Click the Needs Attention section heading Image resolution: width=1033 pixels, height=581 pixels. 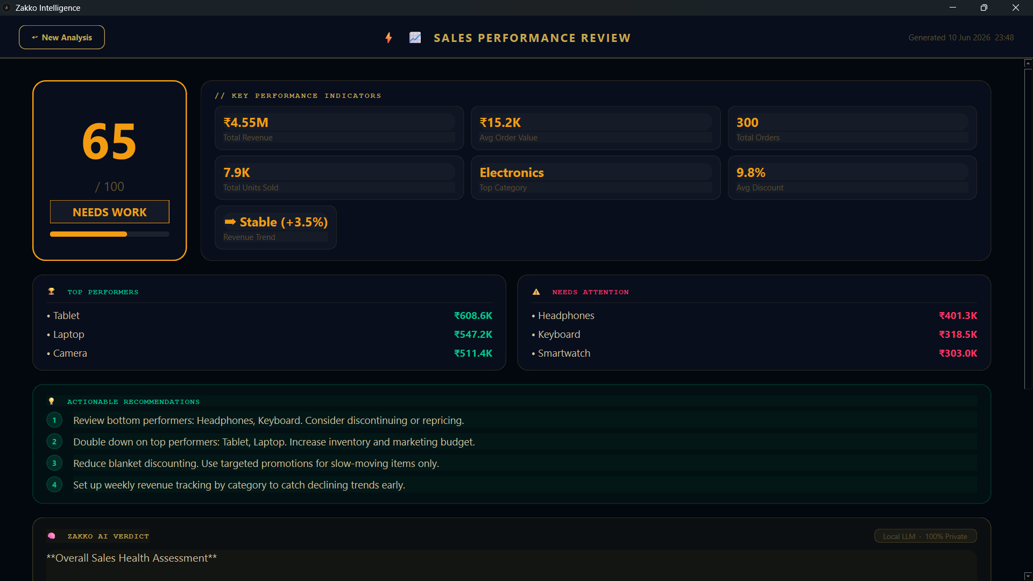coord(590,292)
